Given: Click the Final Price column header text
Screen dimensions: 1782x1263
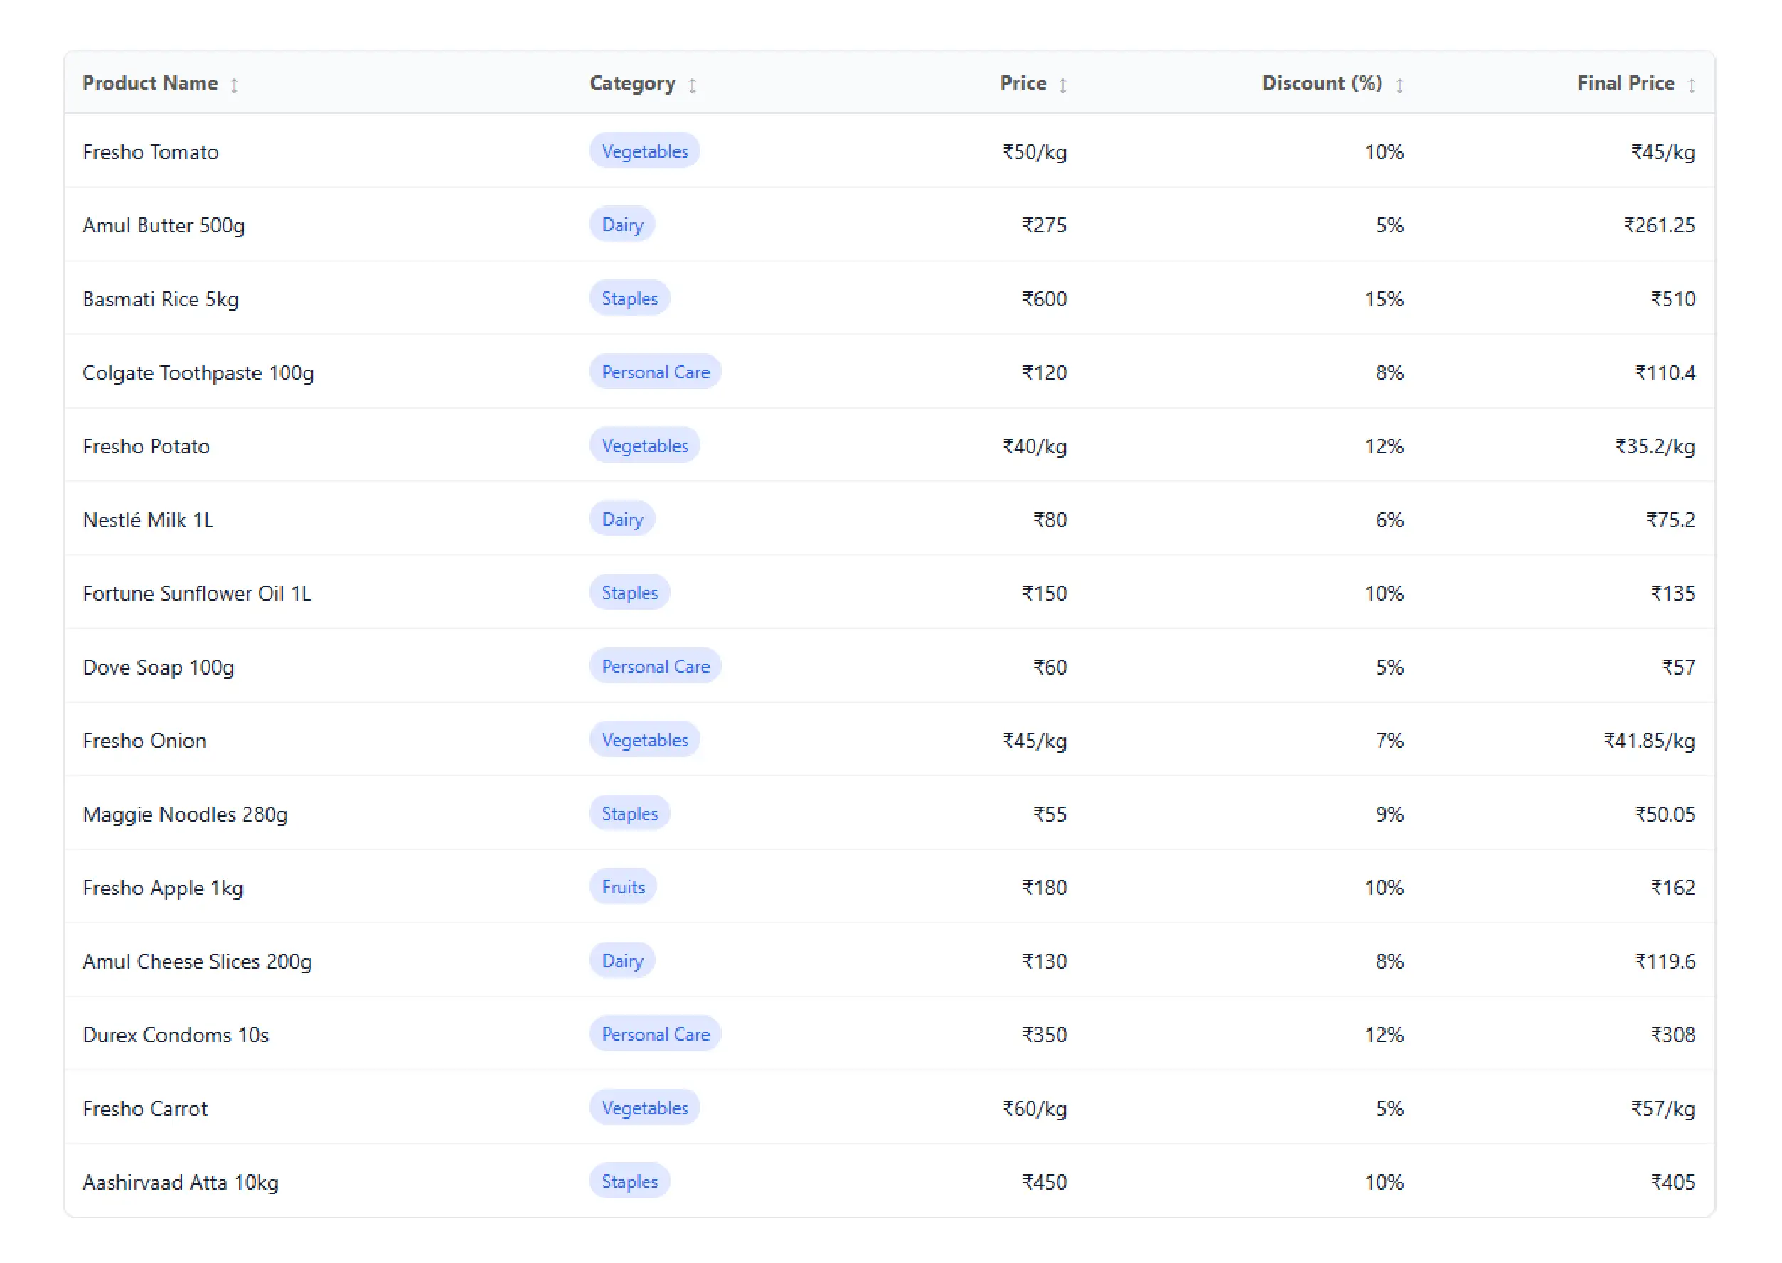Looking at the screenshot, I should point(1625,83).
